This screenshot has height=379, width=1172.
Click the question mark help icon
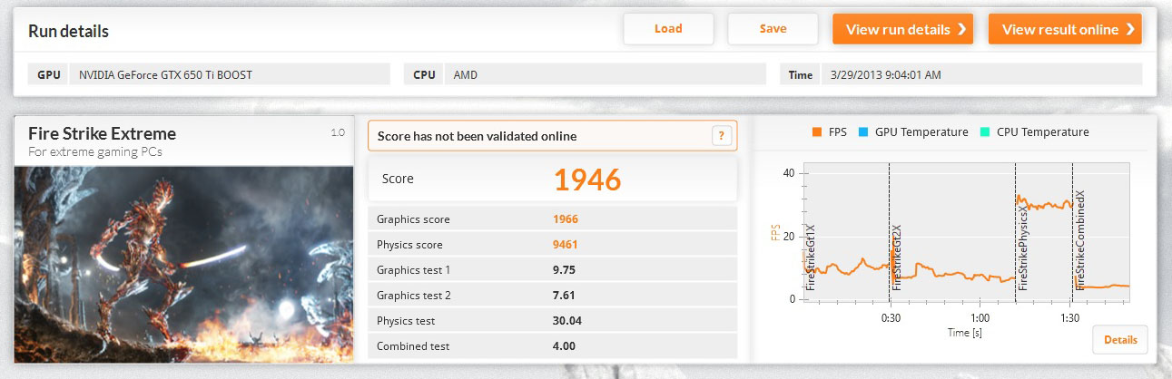coord(722,136)
